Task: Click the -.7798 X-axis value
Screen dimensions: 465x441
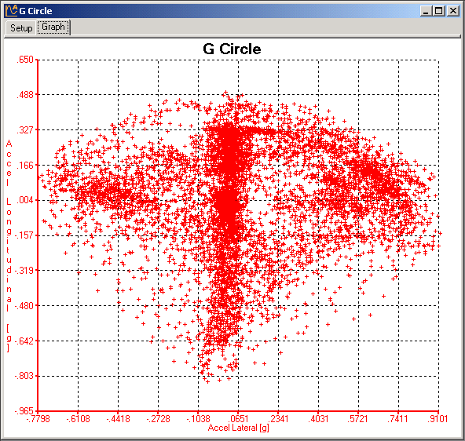Action: pyautogui.click(x=38, y=419)
